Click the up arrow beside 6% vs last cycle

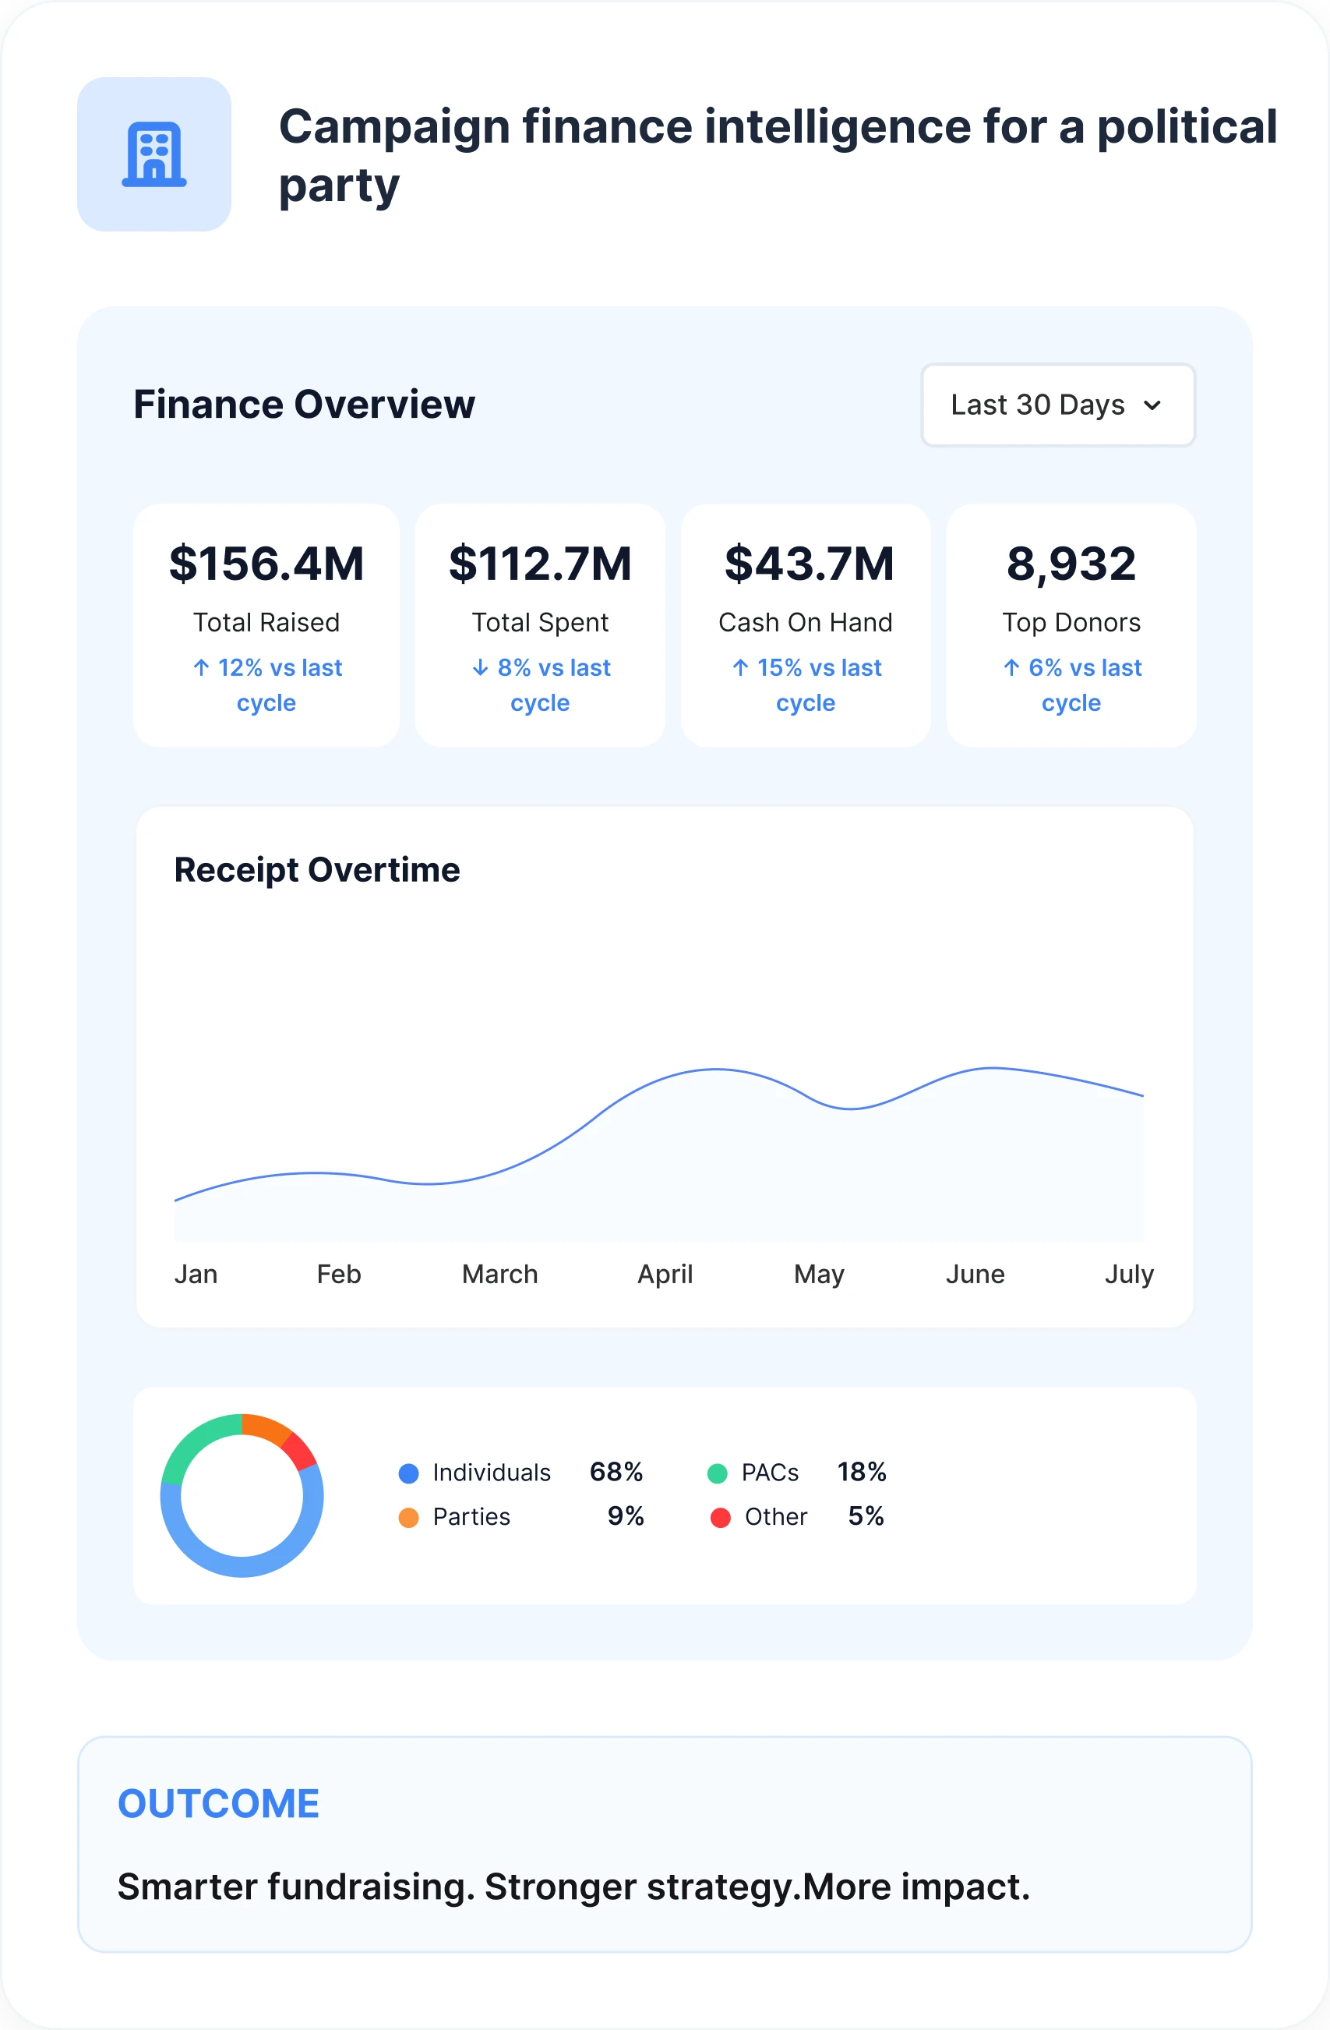1012,668
